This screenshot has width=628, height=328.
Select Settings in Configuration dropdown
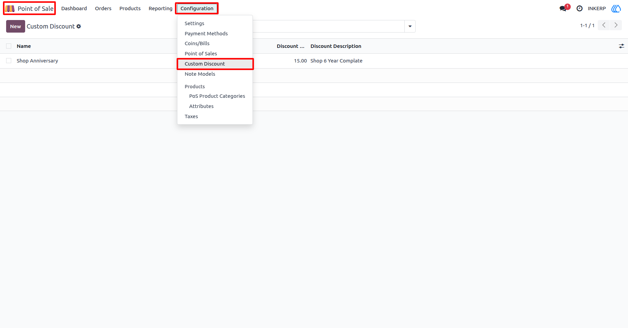point(215,23)
